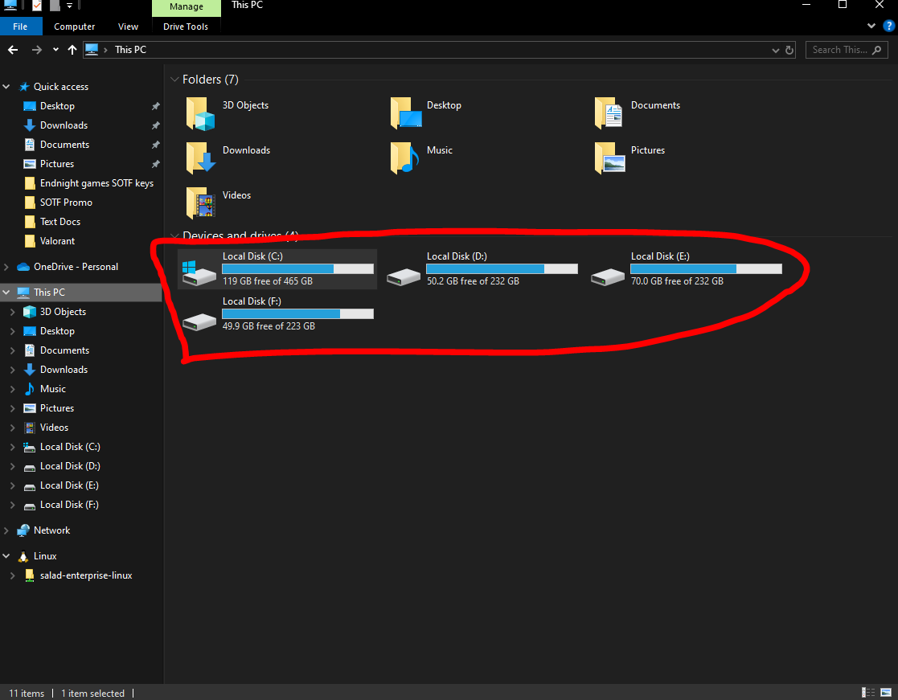Click the Manage contextual tab
Screen dimensions: 898x700
point(187,7)
